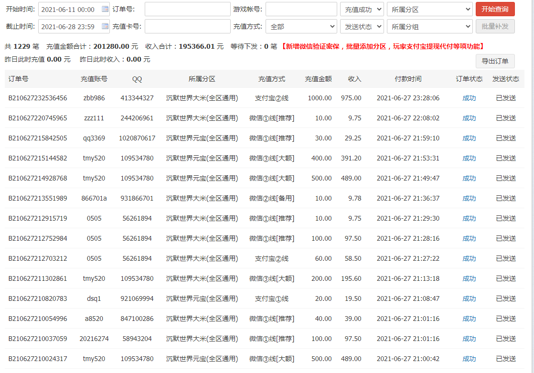The image size is (534, 373).
Task: Open 成功 link for order B210627214928768
Action: [469, 178]
